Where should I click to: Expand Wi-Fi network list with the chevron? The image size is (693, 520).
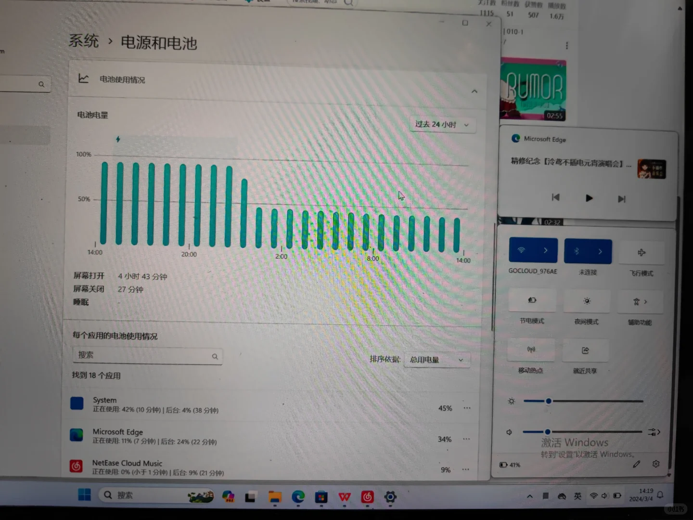(546, 250)
